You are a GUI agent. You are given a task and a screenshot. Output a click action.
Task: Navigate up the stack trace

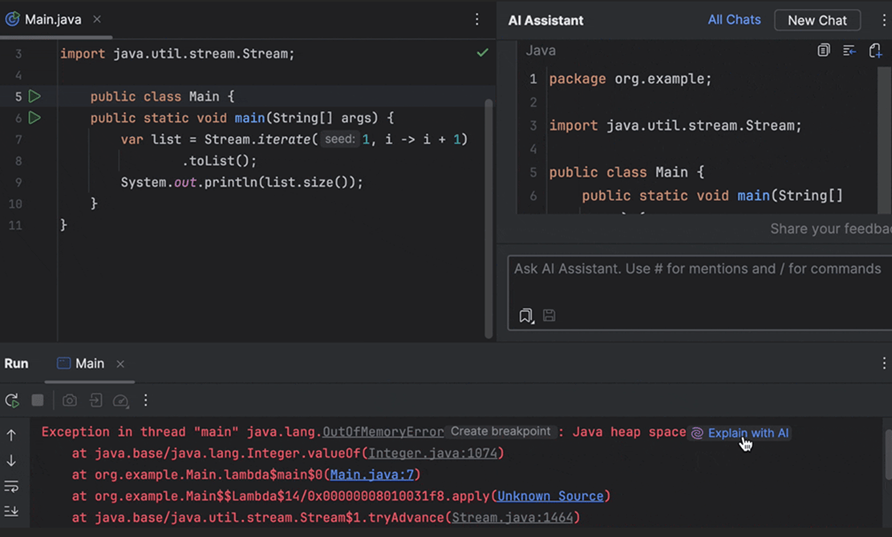[11, 434]
